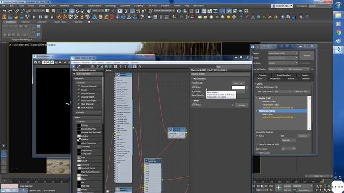
Task: Select the Bitmap map entry in browser
Action: [84, 125]
